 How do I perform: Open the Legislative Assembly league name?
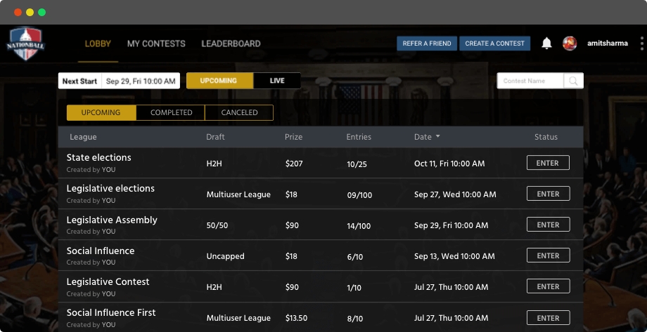(112, 220)
